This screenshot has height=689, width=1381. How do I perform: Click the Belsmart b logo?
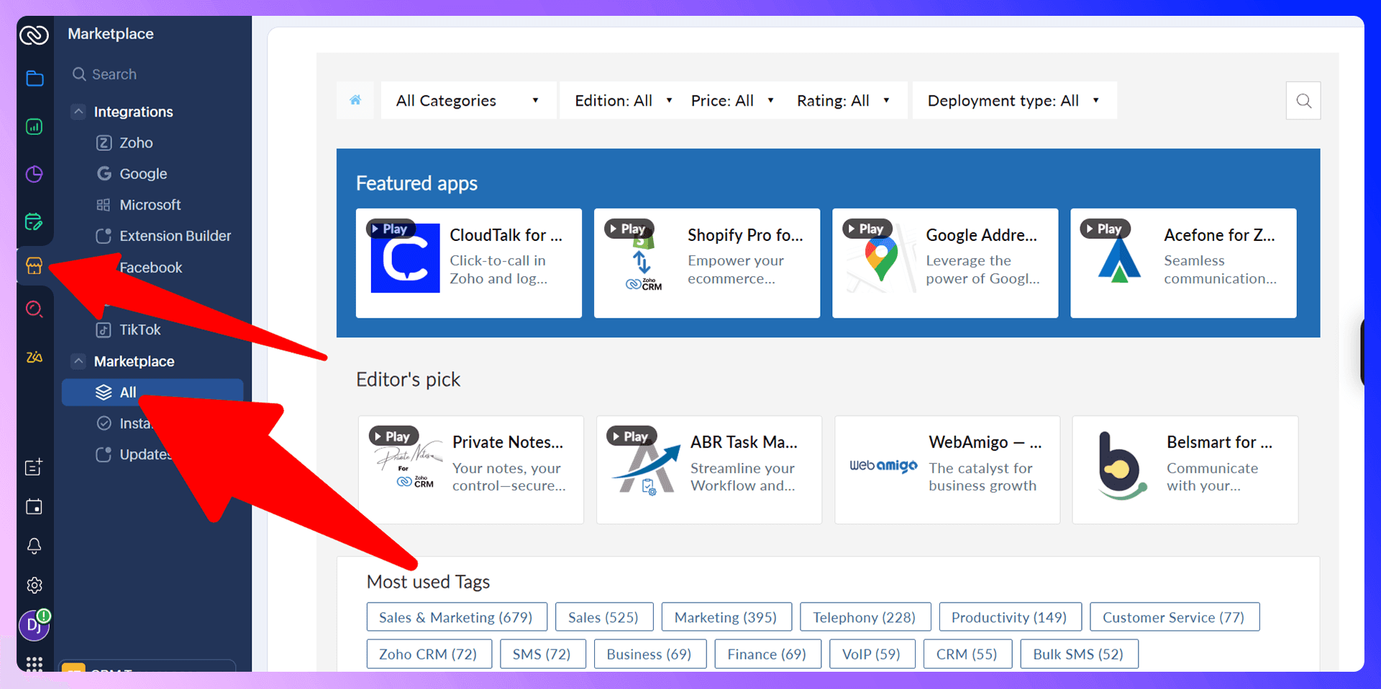point(1121,466)
